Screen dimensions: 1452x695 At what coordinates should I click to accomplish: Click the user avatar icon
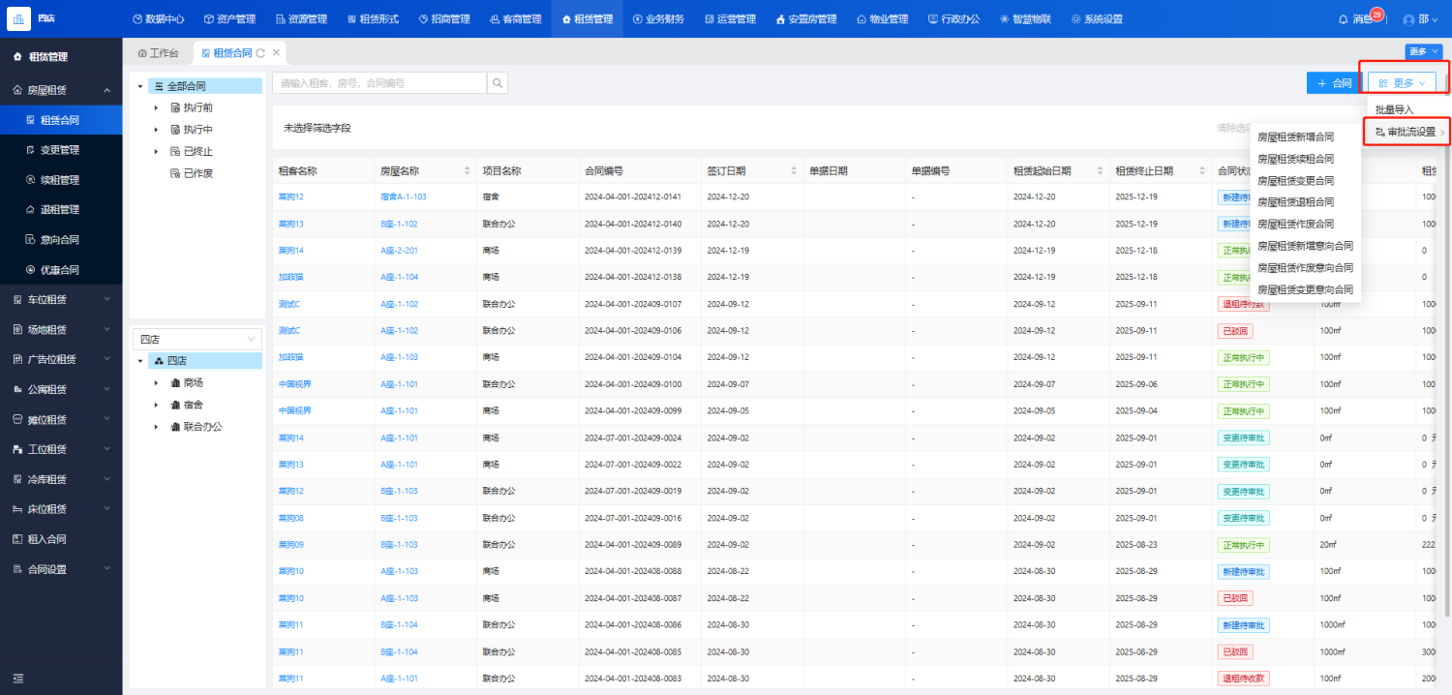1408,19
